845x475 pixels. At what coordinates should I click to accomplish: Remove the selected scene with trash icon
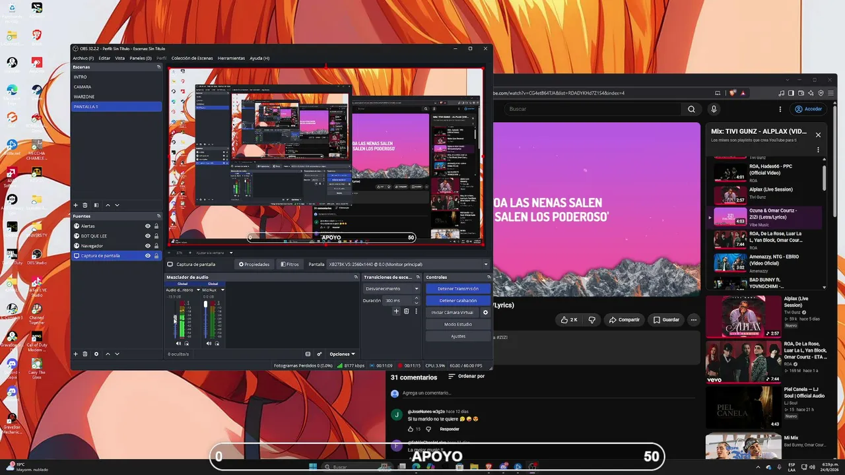pos(86,205)
